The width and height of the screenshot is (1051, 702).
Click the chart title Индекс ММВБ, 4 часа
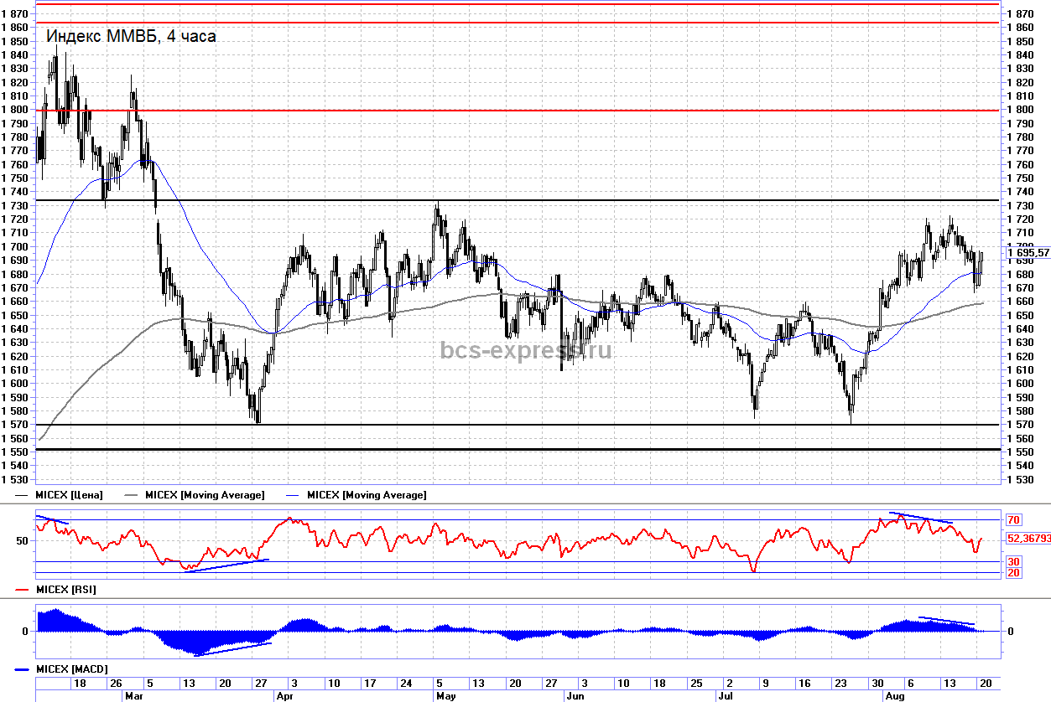point(131,36)
